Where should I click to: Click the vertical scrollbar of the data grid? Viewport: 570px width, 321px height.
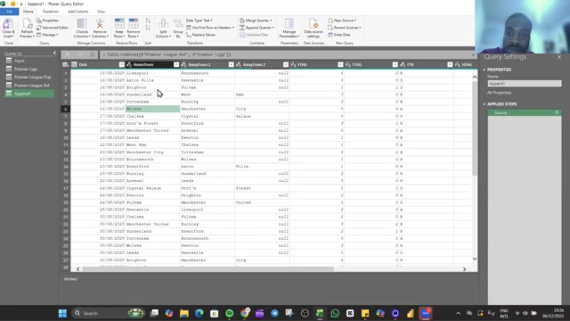click(475, 128)
